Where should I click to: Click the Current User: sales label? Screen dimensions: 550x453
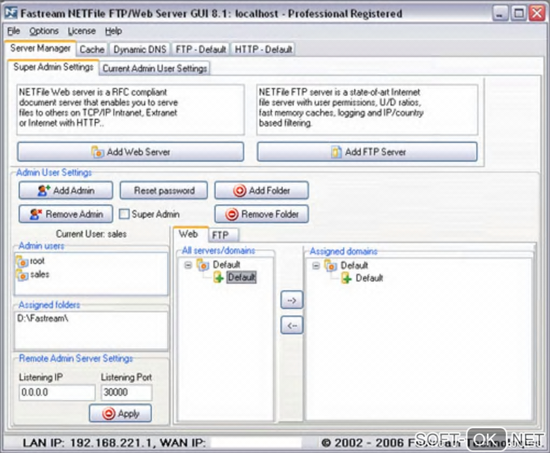(91, 234)
